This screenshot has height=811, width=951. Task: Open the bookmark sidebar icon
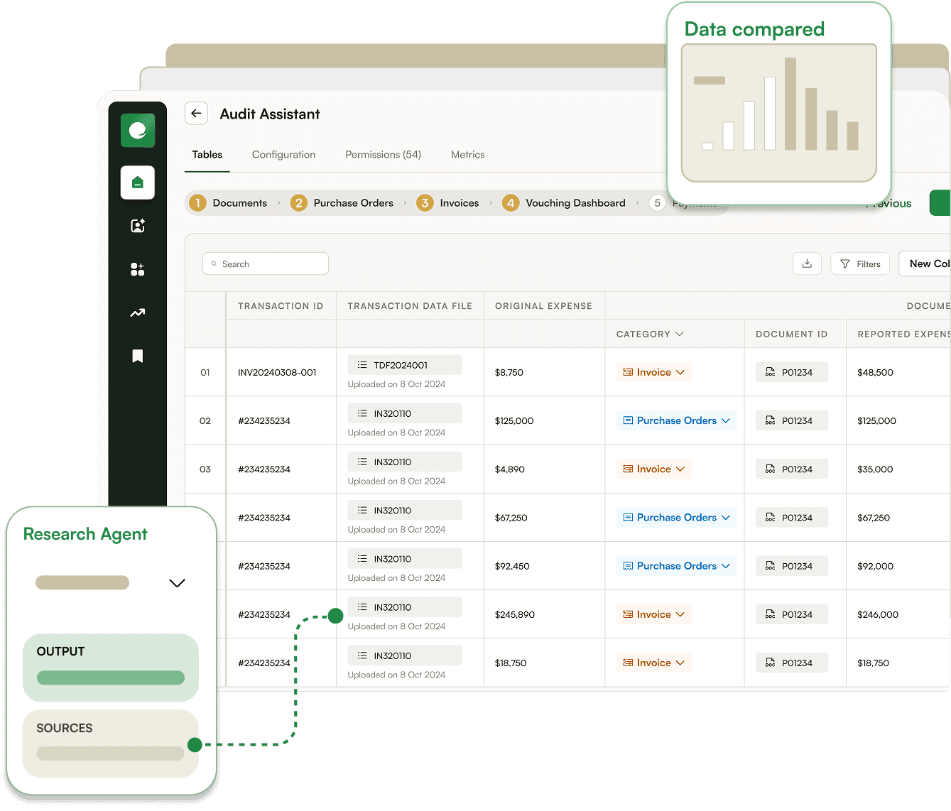138,356
